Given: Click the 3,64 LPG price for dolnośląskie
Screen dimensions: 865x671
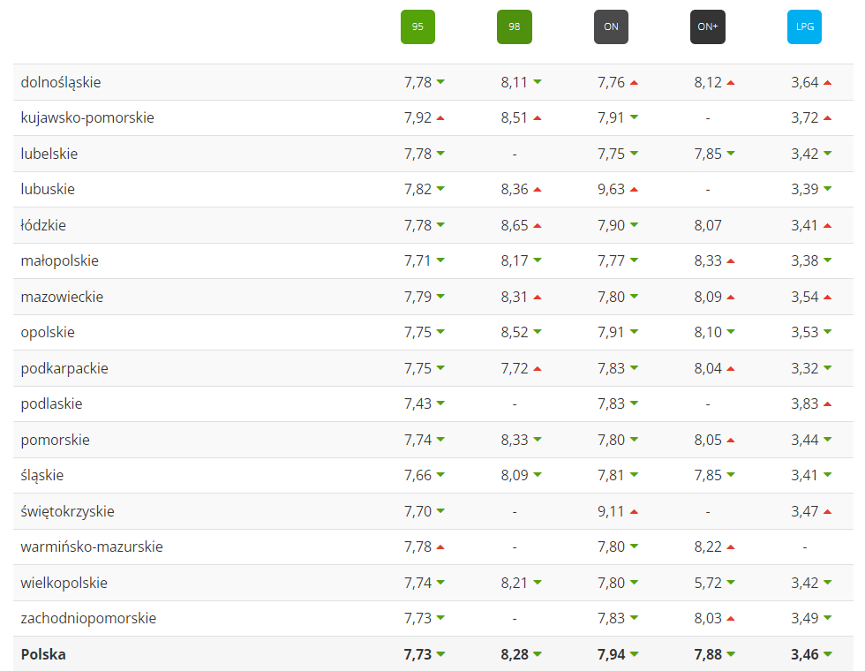Looking at the screenshot, I should pyautogui.click(x=804, y=82).
